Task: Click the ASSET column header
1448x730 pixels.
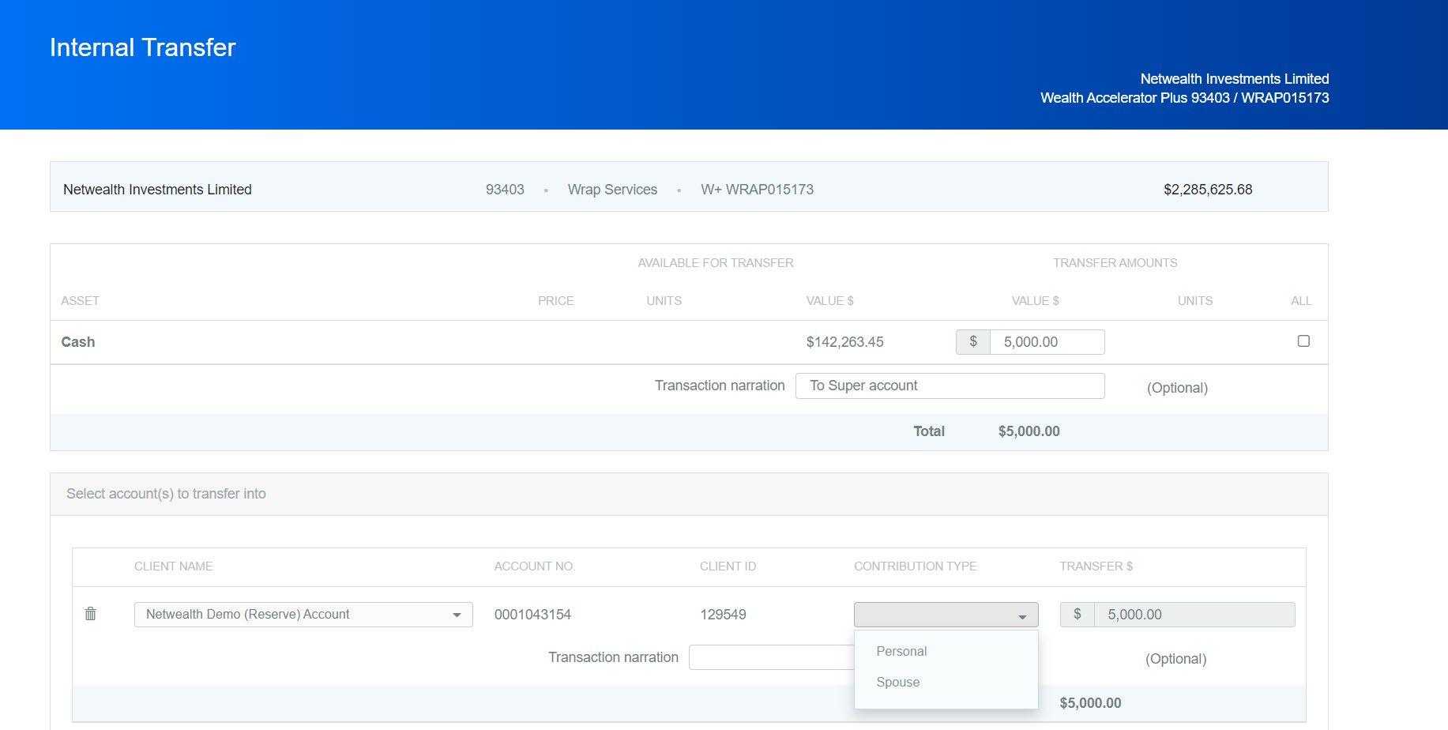Action: point(80,301)
